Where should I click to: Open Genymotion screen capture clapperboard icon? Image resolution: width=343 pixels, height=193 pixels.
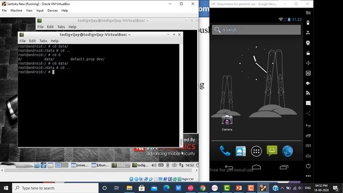coord(308,53)
